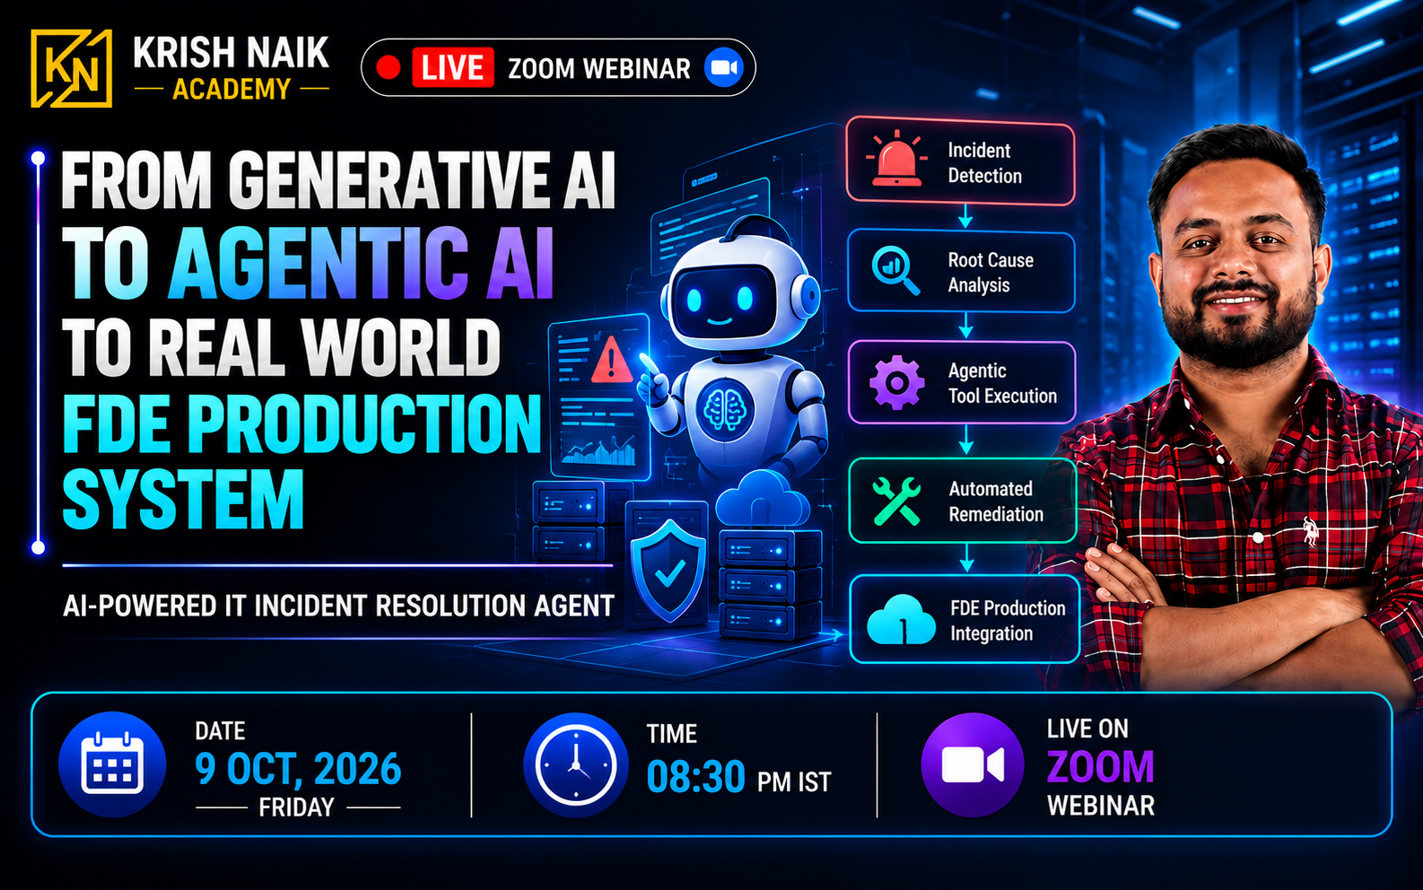Viewport: 1423px width, 890px height.
Task: Click the 'FRIDAY' label
Action: point(296,808)
